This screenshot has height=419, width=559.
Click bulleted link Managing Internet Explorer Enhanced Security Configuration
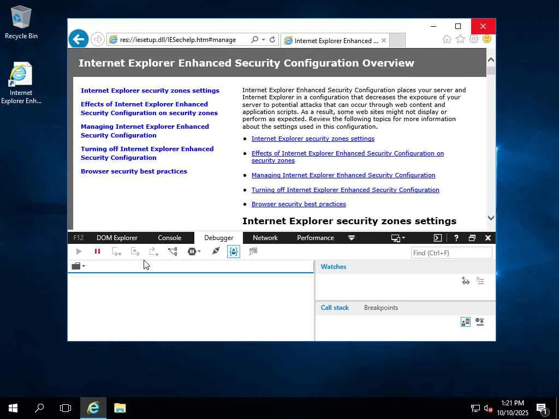click(x=343, y=175)
